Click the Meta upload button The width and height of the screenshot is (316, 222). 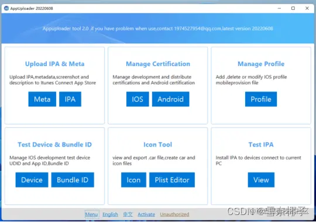coord(42,99)
